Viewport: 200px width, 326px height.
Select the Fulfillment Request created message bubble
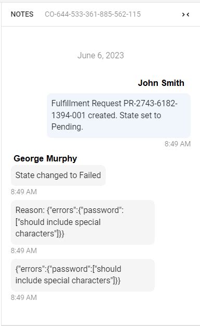pos(119,116)
